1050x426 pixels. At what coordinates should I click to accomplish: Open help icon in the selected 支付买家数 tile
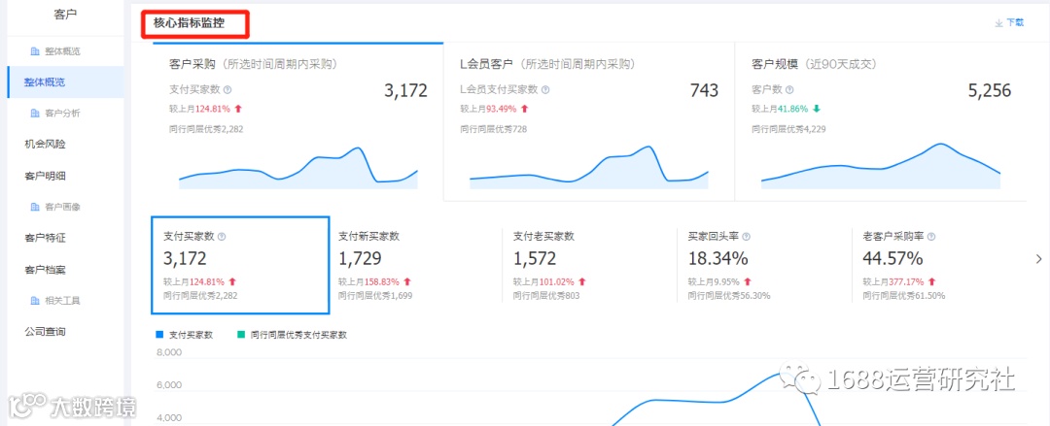(223, 236)
